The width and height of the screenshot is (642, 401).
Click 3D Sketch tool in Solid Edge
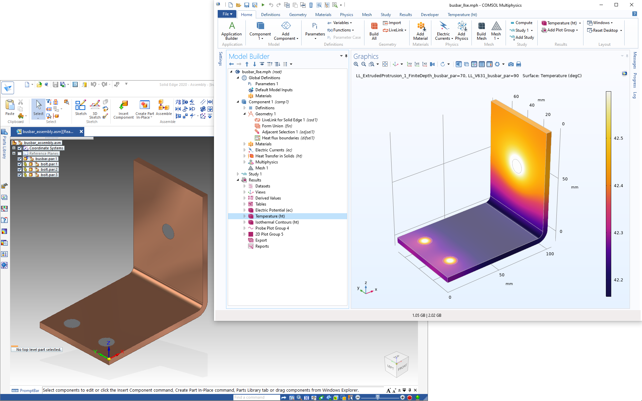(x=95, y=109)
